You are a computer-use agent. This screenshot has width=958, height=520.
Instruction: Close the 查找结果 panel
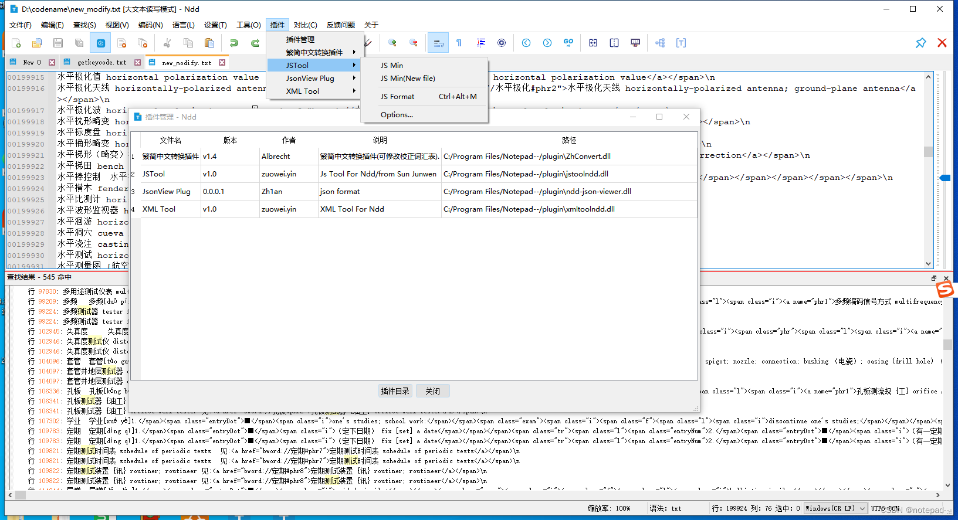[x=946, y=278]
